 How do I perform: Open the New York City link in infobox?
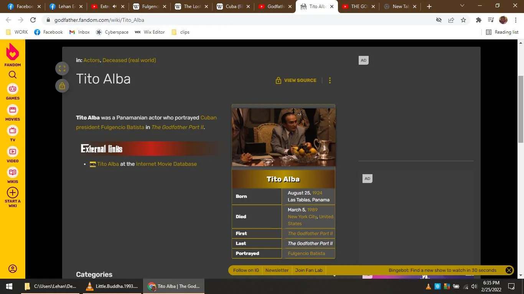coord(303,217)
